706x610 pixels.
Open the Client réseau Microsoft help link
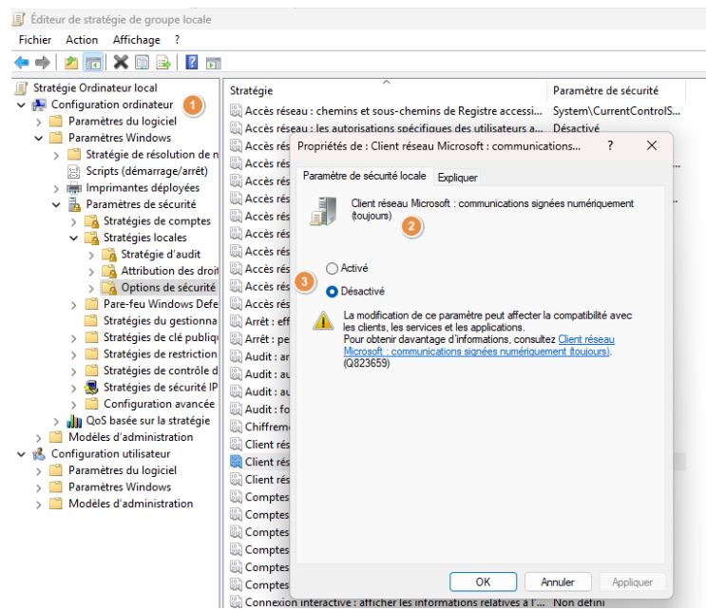[x=479, y=345]
